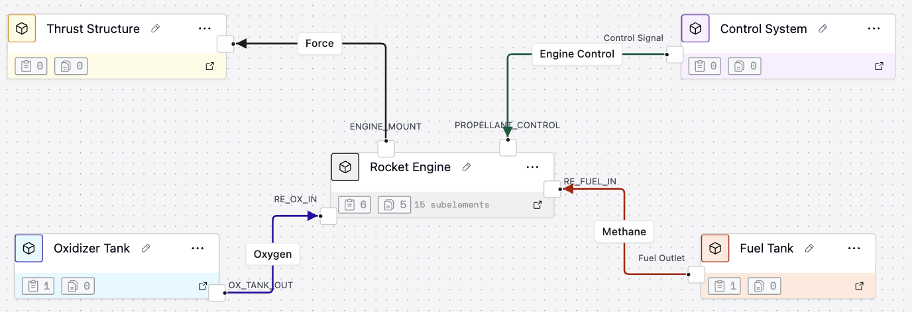Open Fuel Tank external link icon

tap(860, 286)
